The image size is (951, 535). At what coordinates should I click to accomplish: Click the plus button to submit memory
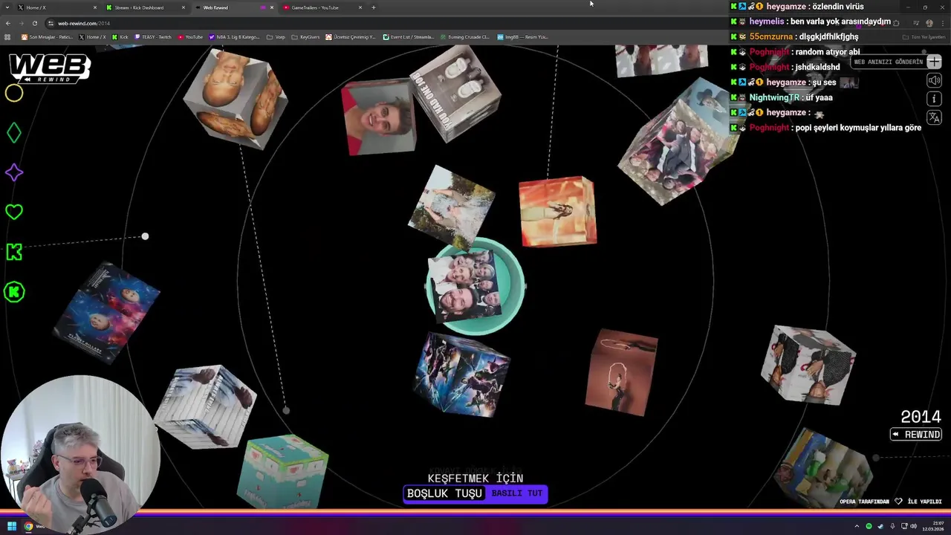coord(934,62)
